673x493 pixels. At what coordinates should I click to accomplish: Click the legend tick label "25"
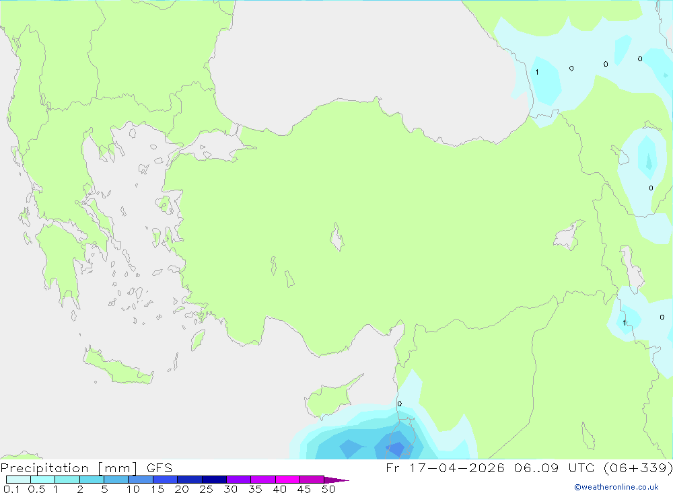tap(207, 489)
